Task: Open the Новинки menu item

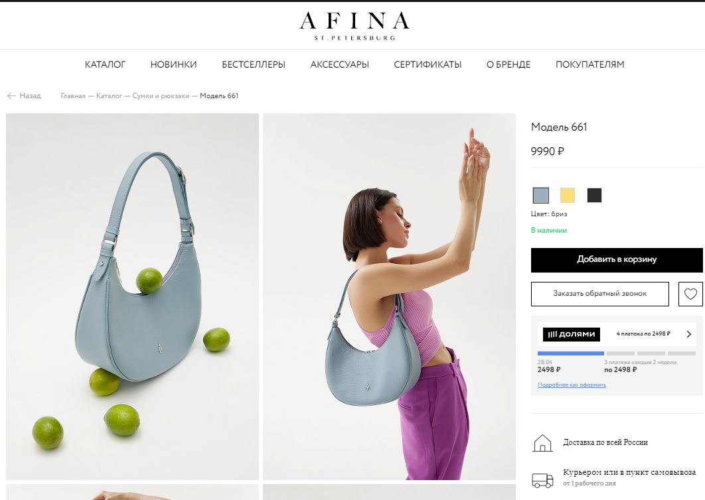Action: tap(173, 65)
